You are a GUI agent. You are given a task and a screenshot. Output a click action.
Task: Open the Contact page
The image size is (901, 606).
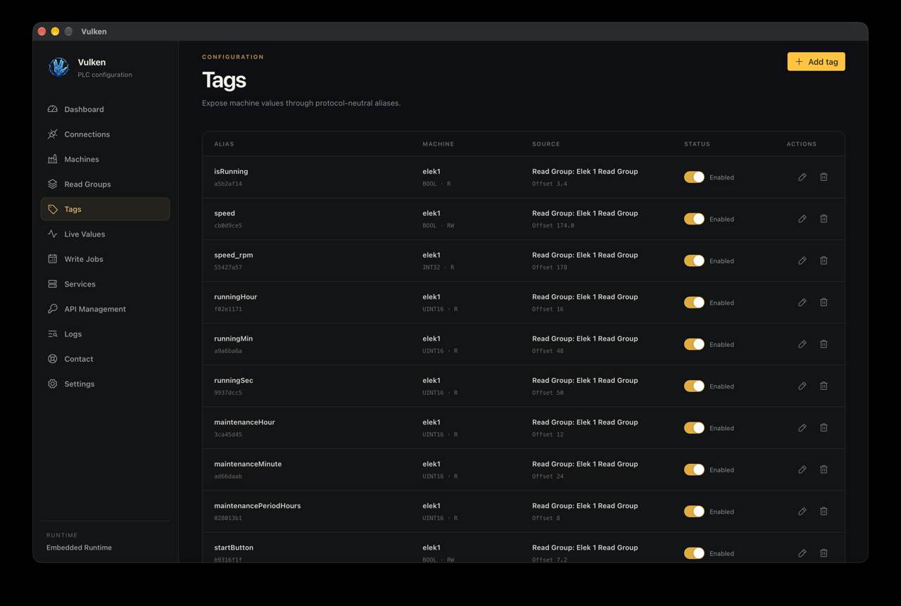coord(105,359)
